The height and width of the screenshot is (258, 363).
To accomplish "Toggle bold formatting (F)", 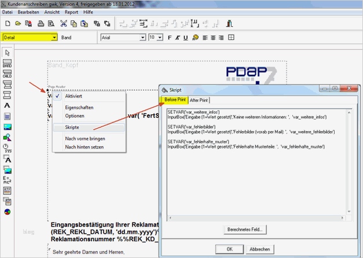I will coord(170,38).
